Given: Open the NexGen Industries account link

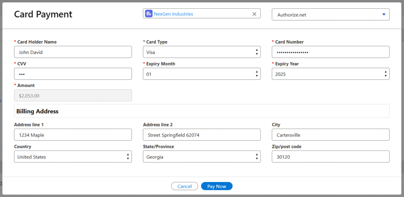Looking at the screenshot, I should coord(173,14).
